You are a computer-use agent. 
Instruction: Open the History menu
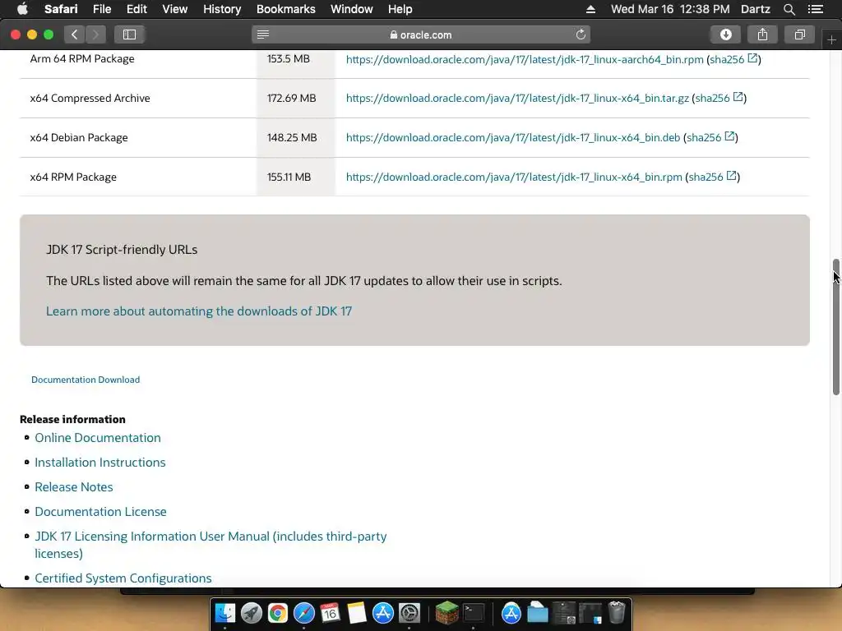click(222, 9)
